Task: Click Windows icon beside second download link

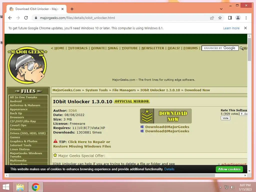Action: (x=142, y=131)
